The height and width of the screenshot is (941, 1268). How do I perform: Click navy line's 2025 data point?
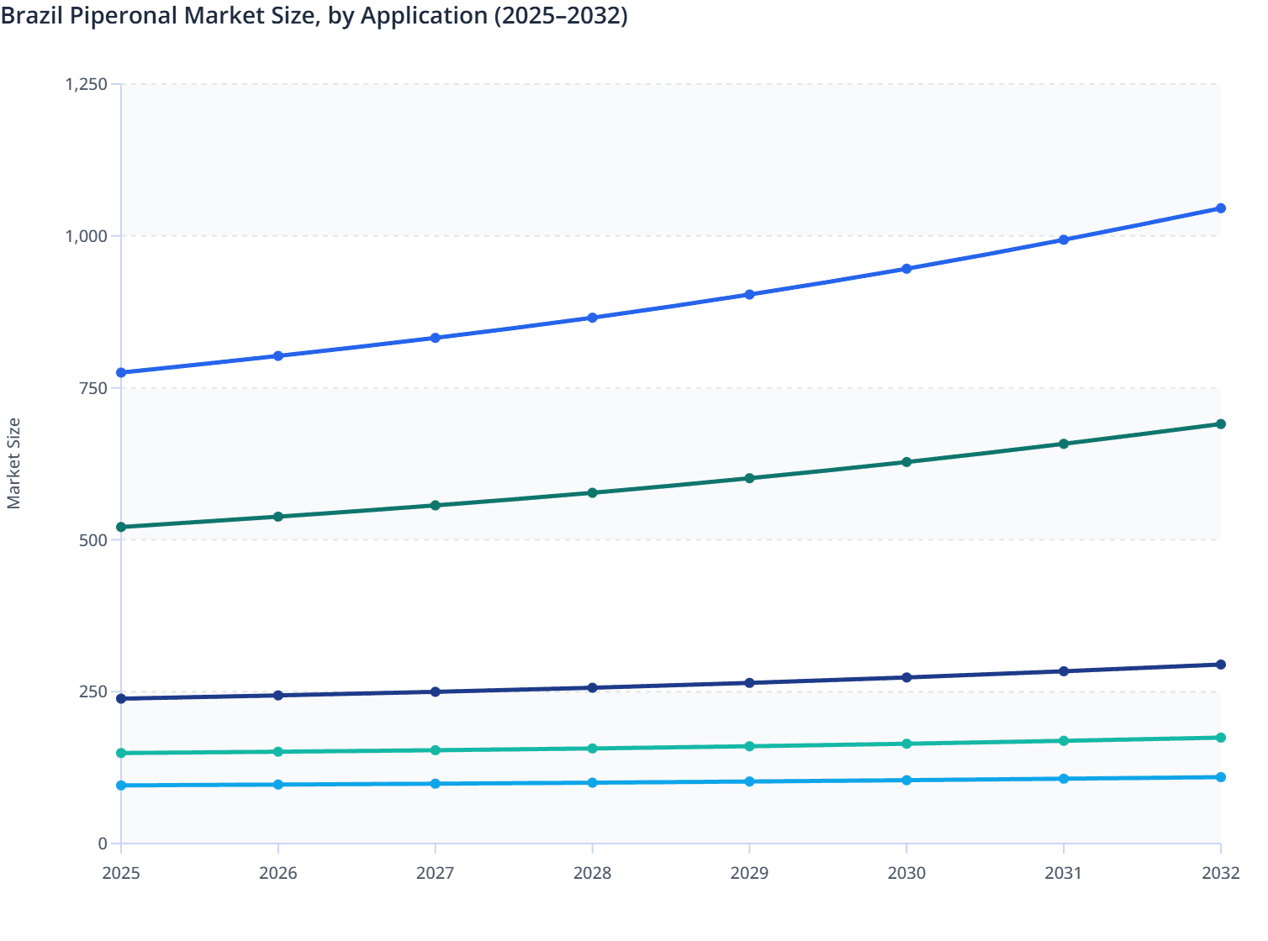121,698
